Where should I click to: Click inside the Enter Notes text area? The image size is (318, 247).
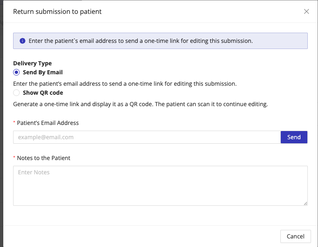coord(160,185)
